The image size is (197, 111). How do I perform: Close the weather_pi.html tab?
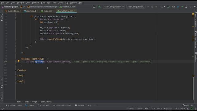tap(75, 11)
